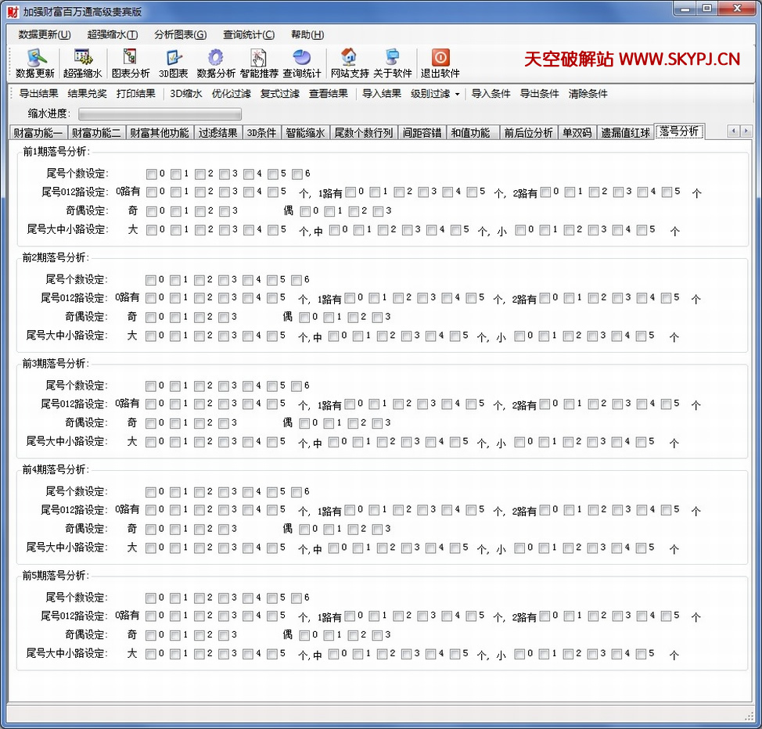Viewport: 762px width, 729px height.
Task: Switch to the 过滤结果 tab
Action: pyautogui.click(x=217, y=132)
